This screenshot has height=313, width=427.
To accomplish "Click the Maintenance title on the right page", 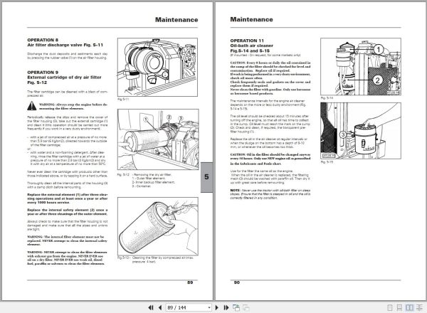I will (x=252, y=19).
